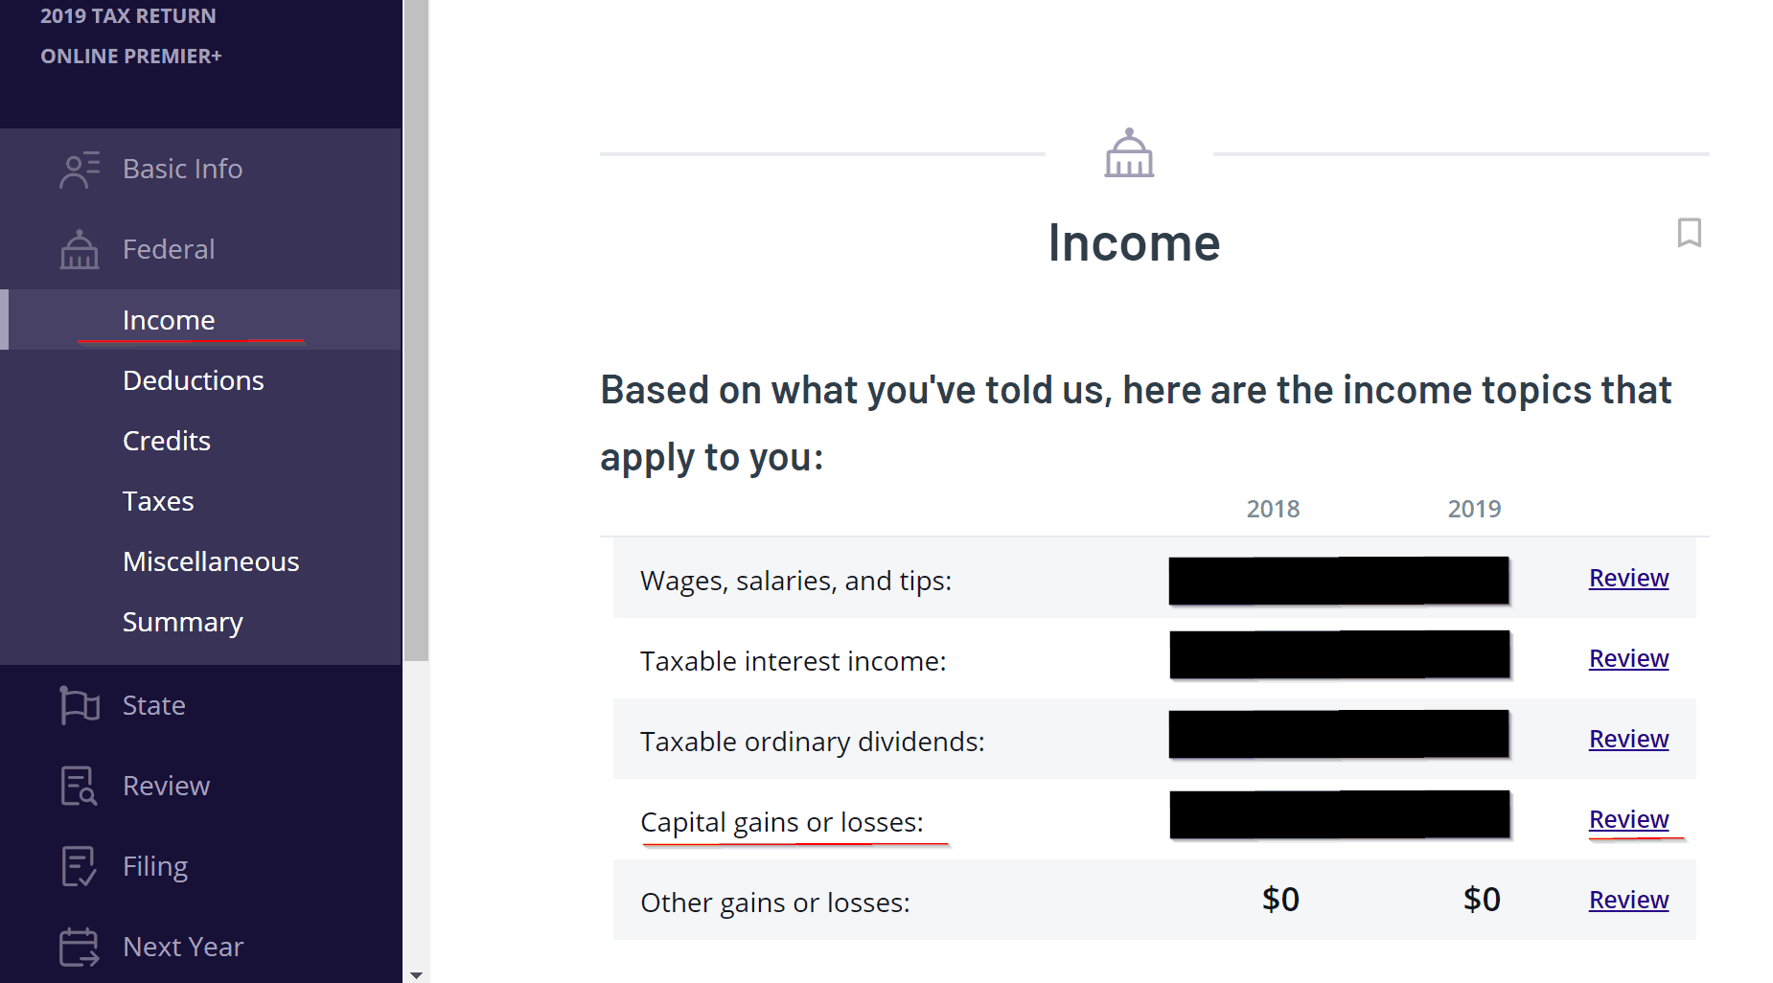The height and width of the screenshot is (983, 1773).
Task: Select the Federal capitol building icon
Action: (x=80, y=249)
